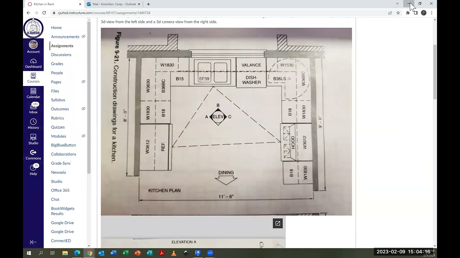This screenshot has width=460, height=258.
Task: Close the Outlook Mail tab
Action: pyautogui.click(x=139, y=4)
